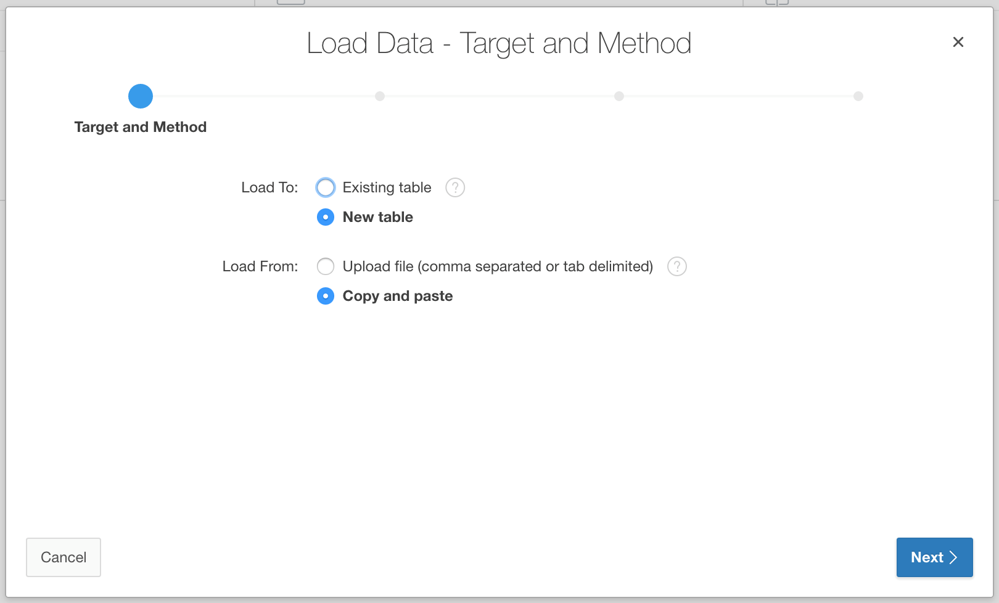Choose Upload file as load source

tap(326, 266)
